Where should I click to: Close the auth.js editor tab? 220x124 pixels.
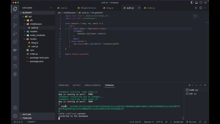coord(139,8)
